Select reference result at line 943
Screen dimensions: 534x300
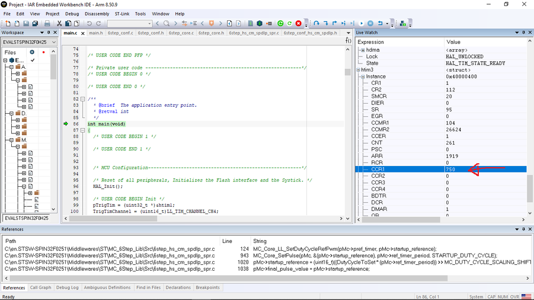pos(266,256)
